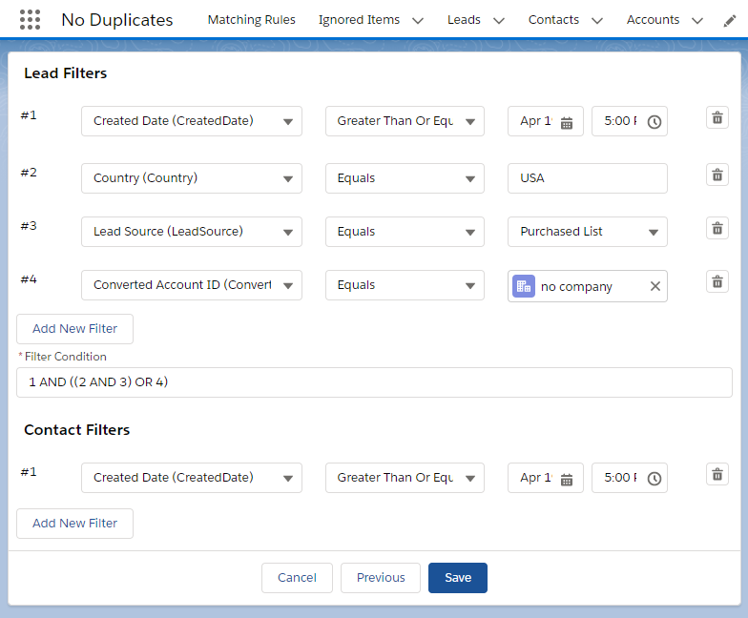Open the App Launcher grid icon
748x618 pixels.
click(x=30, y=19)
